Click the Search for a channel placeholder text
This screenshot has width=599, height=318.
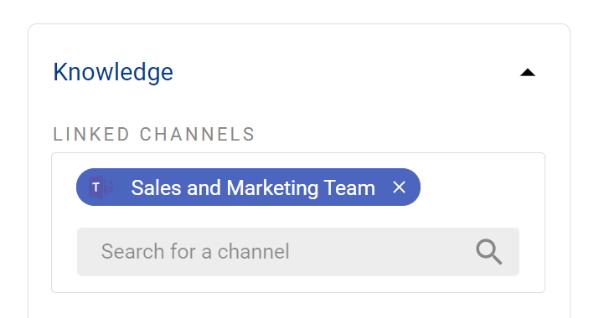195,252
